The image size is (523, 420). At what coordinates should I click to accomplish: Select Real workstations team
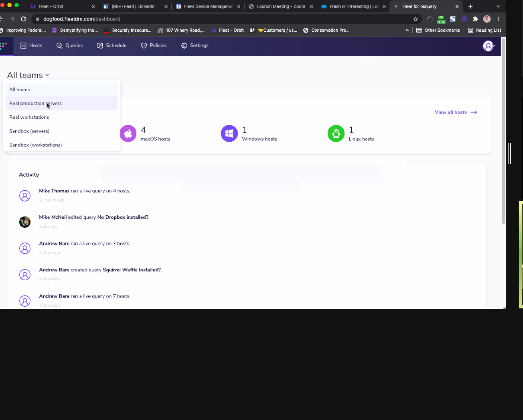pos(61,117)
